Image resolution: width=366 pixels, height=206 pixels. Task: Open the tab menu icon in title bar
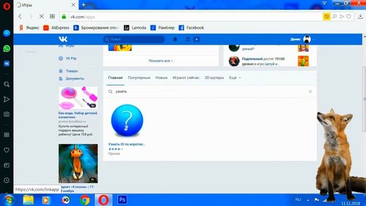[324, 3]
